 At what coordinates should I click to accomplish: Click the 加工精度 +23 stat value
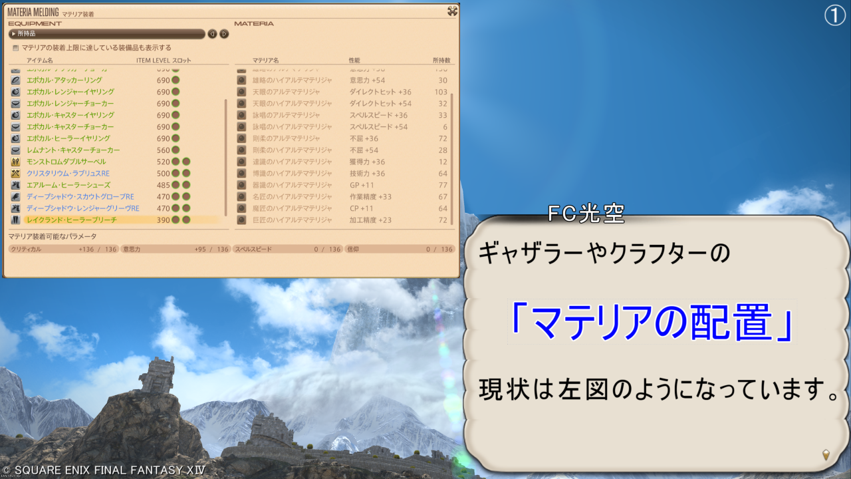pyautogui.click(x=370, y=220)
